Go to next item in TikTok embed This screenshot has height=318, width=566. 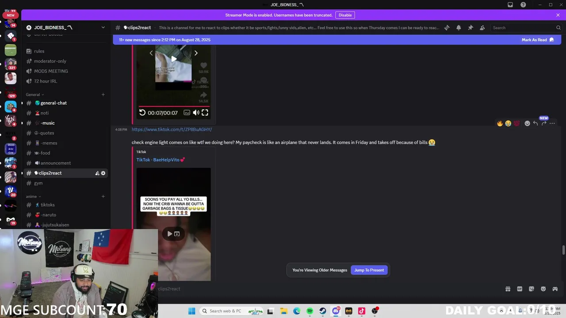196,53
